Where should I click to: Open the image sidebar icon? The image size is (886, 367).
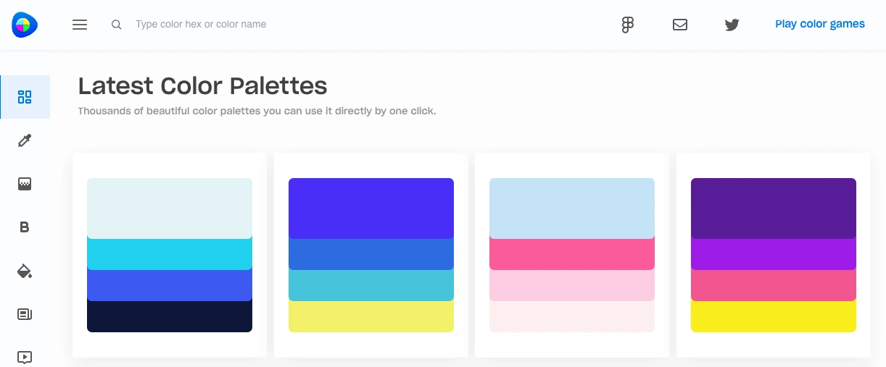pyautogui.click(x=25, y=184)
